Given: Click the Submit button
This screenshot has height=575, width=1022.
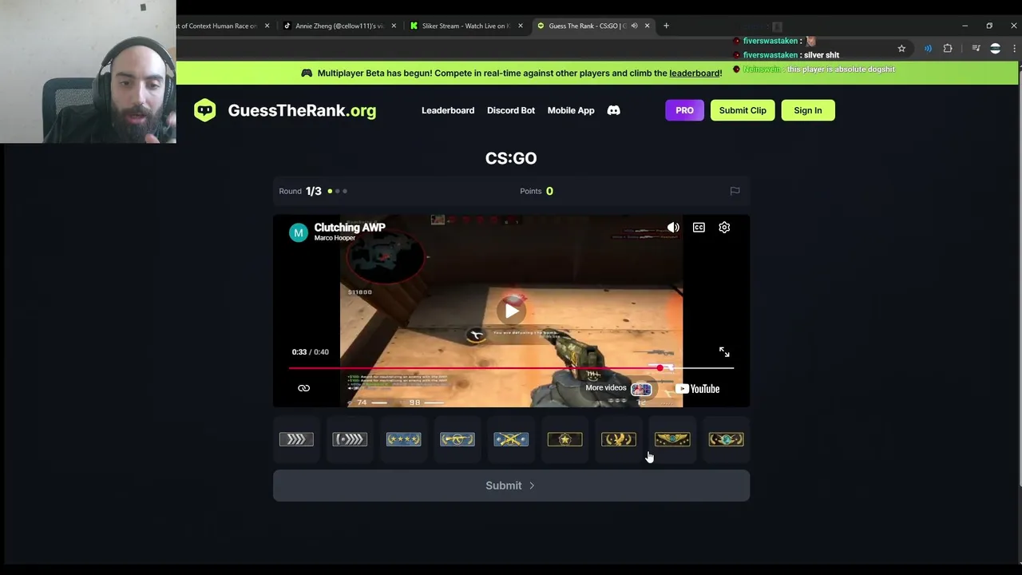Looking at the screenshot, I should [511, 486].
